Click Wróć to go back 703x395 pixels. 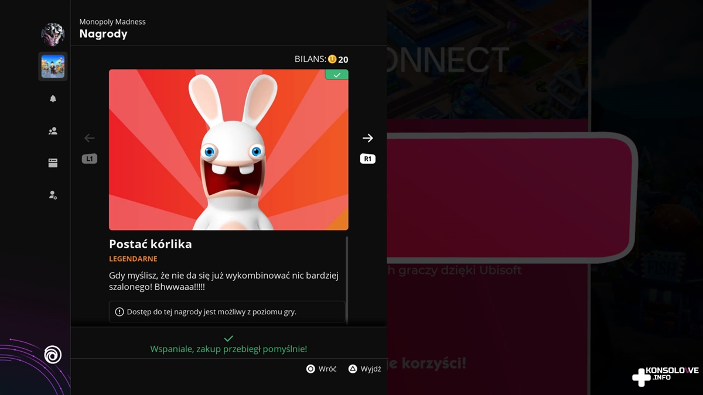tap(322, 369)
